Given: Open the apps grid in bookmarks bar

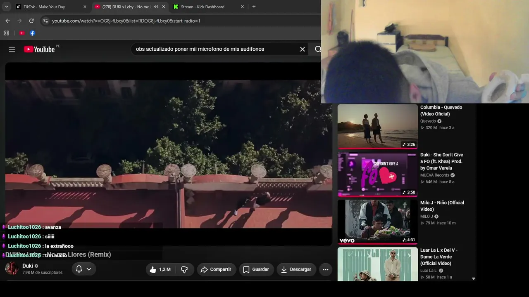Looking at the screenshot, I should pos(7,33).
